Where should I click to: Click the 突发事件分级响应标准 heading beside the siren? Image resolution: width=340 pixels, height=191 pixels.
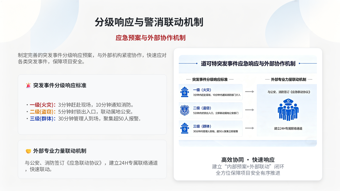coord(60,85)
